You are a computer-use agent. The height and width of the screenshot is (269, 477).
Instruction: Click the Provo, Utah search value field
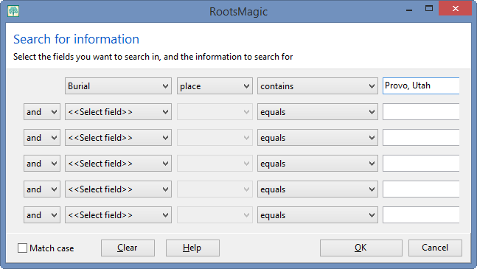pos(421,85)
